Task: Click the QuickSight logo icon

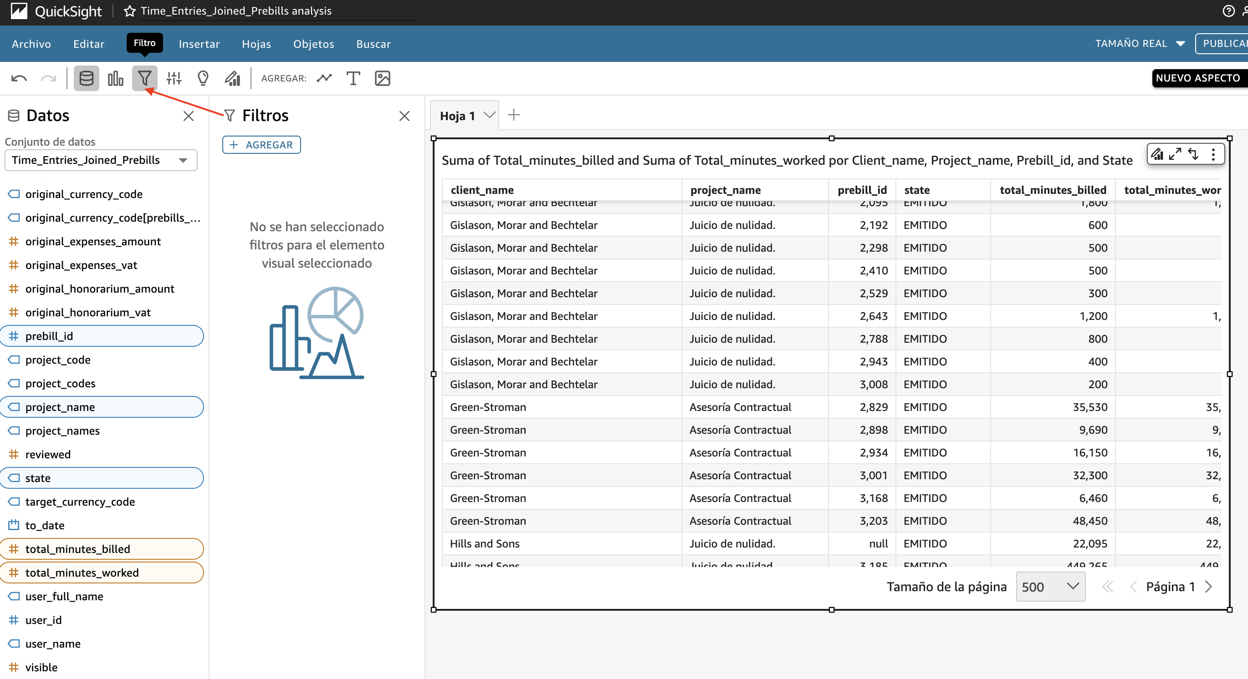Action: (x=20, y=10)
